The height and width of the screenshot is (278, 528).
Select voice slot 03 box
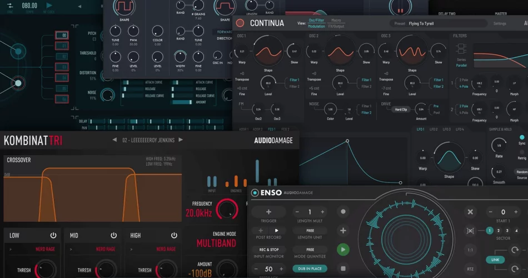(x=62, y=67)
